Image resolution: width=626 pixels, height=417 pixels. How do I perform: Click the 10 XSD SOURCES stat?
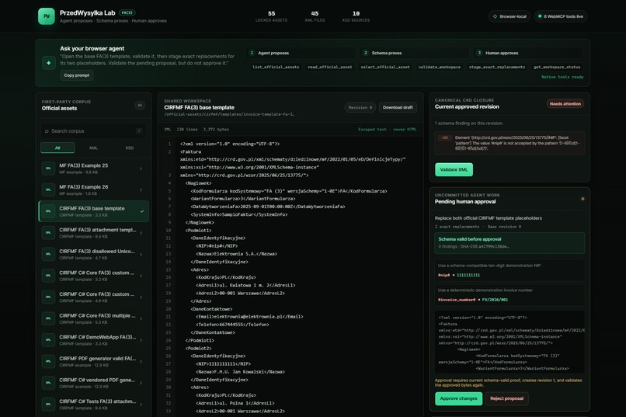click(356, 16)
